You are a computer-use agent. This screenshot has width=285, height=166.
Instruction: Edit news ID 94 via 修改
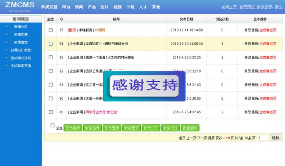click(x=248, y=43)
